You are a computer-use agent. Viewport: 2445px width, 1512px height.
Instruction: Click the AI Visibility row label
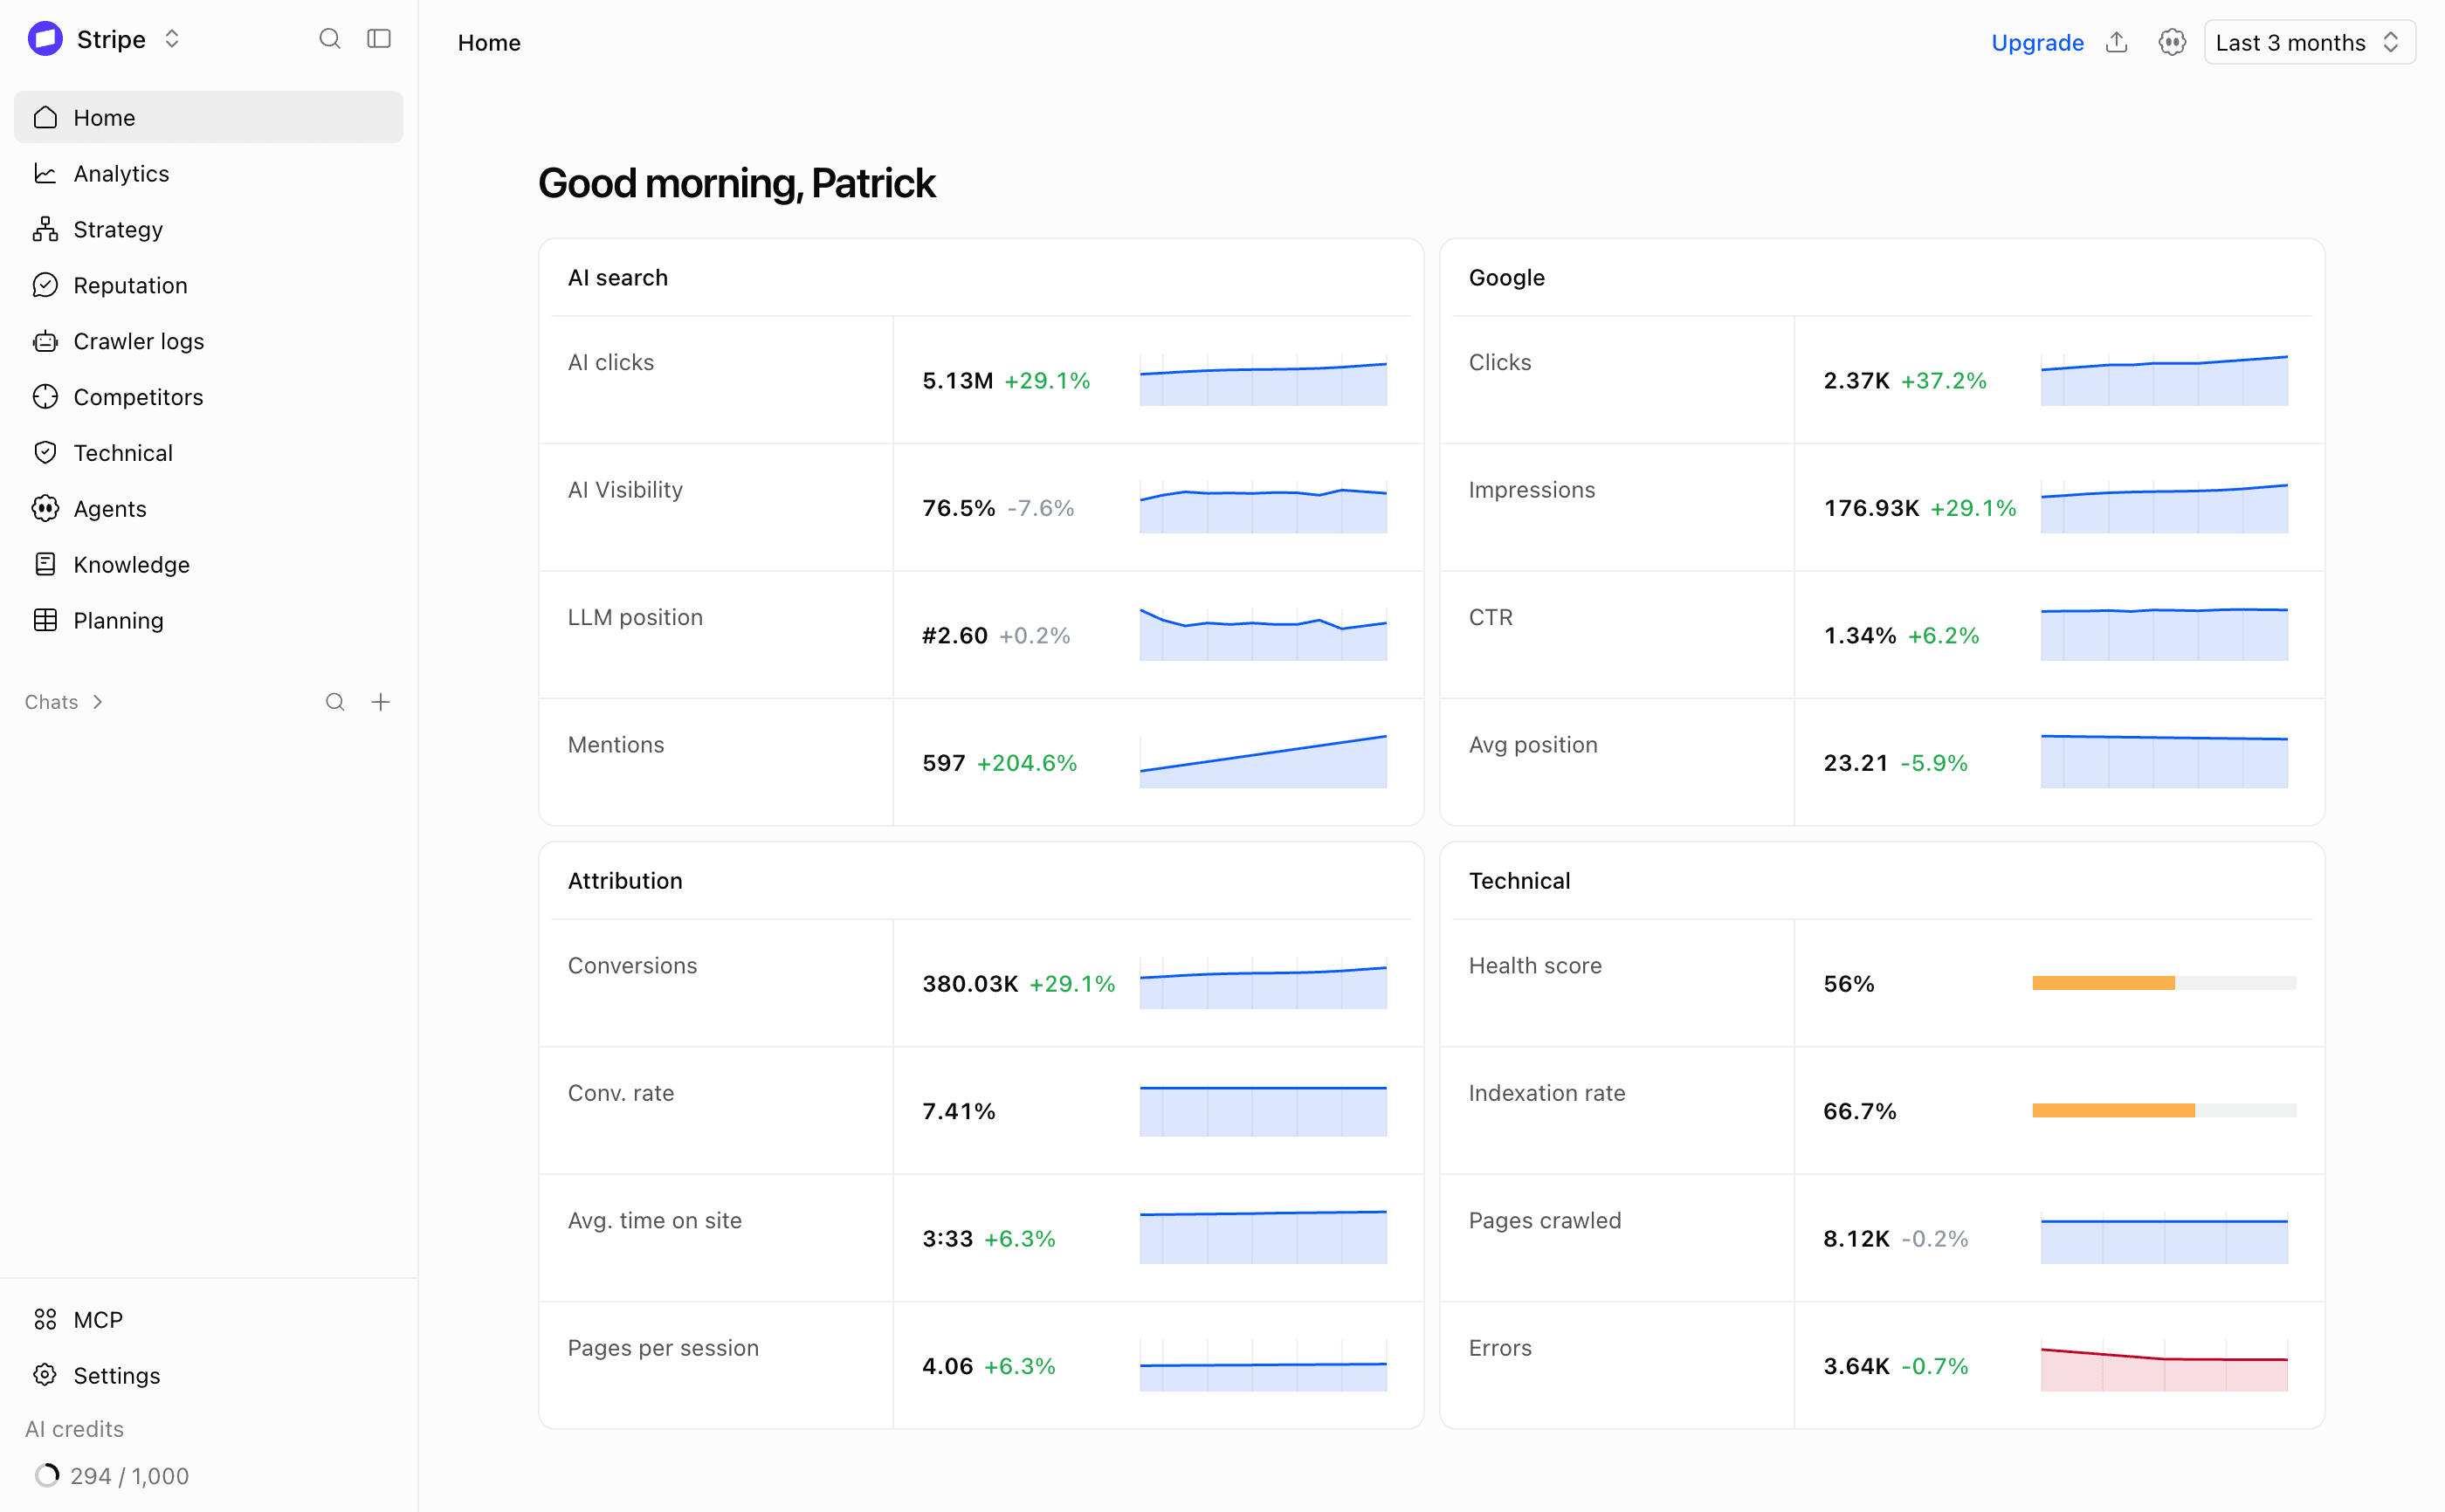point(625,490)
